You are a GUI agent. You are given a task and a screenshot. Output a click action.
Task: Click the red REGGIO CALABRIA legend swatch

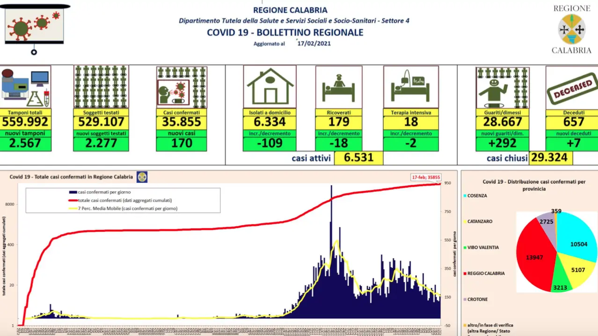click(x=464, y=273)
